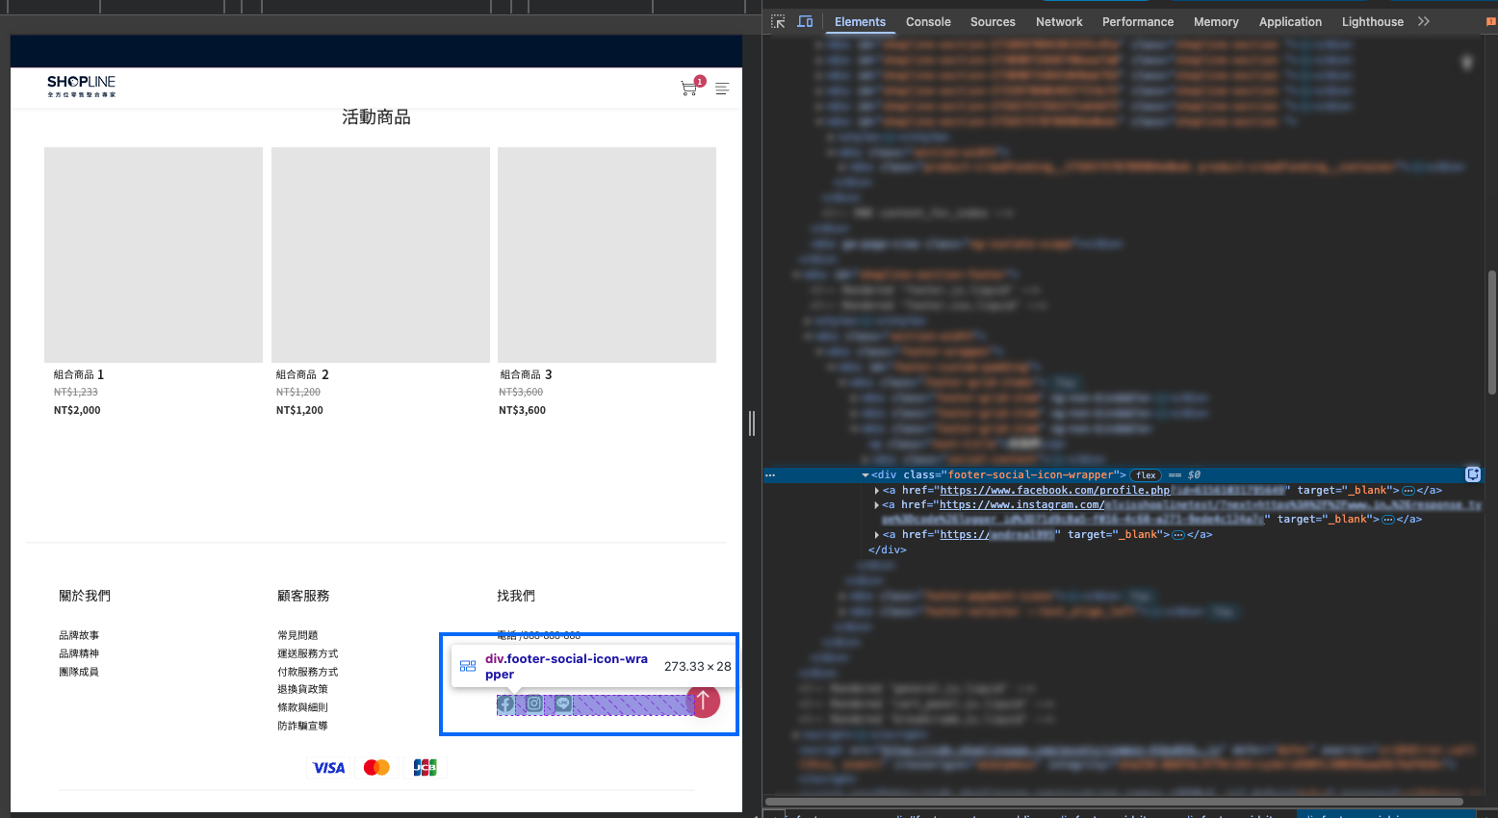Expand the facebook.com anchor node
This screenshot has height=818, width=1498.
pos(877,491)
